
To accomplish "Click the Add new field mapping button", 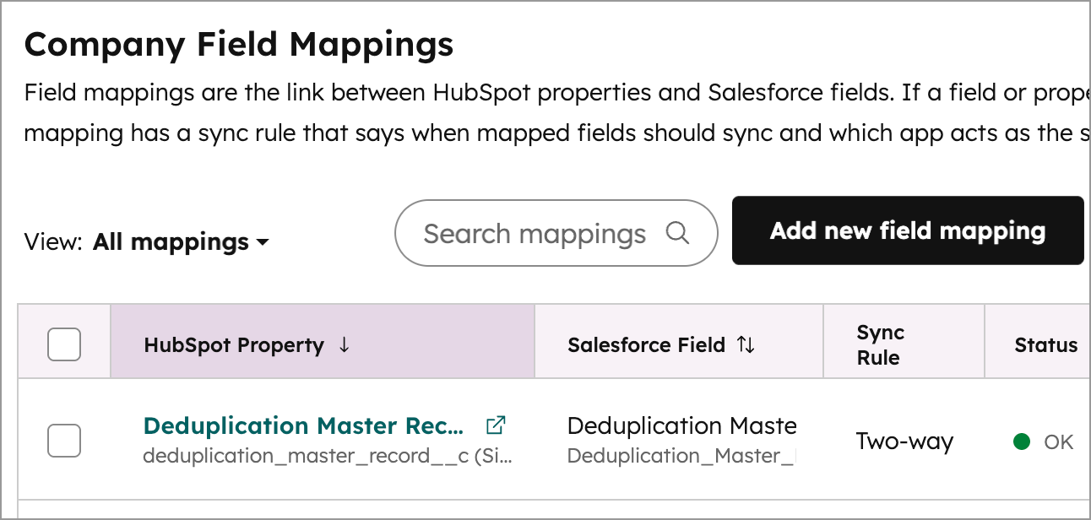I will point(908,230).
